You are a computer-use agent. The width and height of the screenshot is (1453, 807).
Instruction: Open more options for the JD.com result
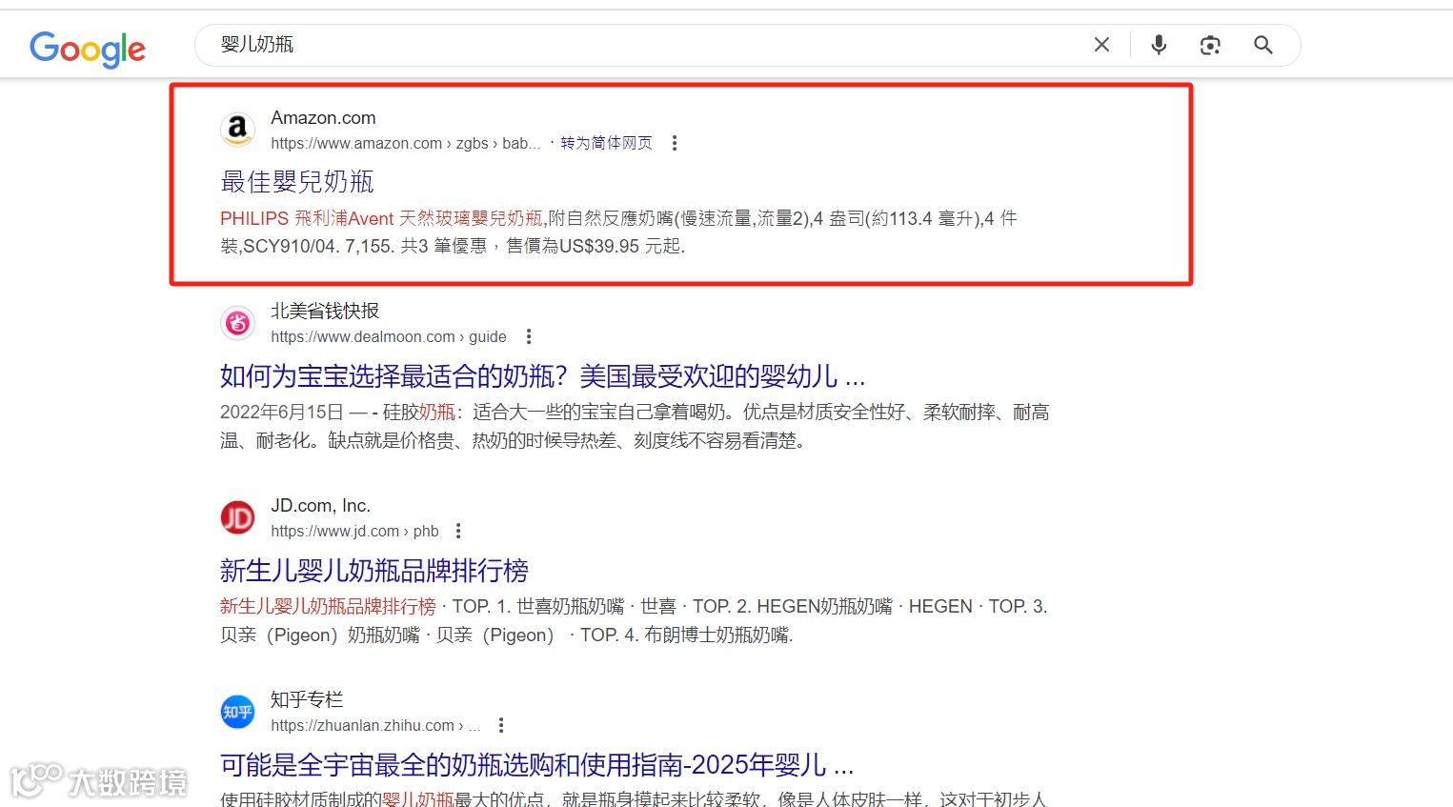coord(458,531)
